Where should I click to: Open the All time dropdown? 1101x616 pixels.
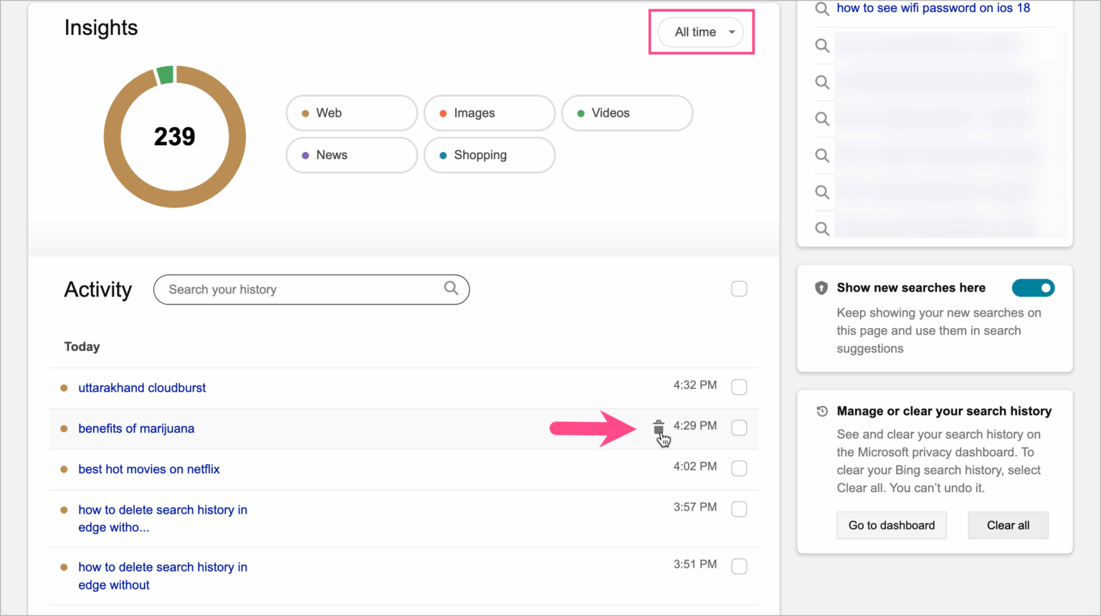point(700,32)
